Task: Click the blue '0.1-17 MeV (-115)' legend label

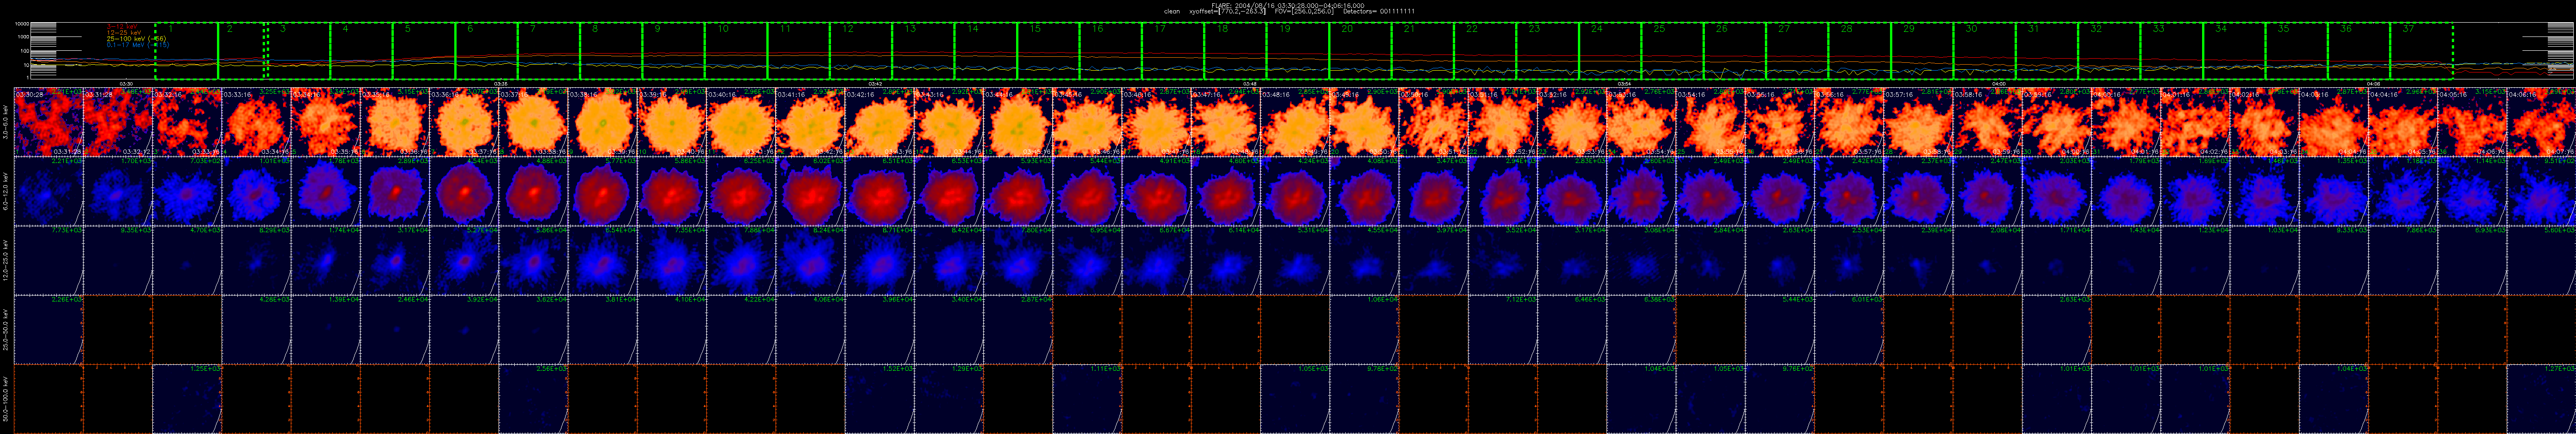Action: (x=138, y=45)
